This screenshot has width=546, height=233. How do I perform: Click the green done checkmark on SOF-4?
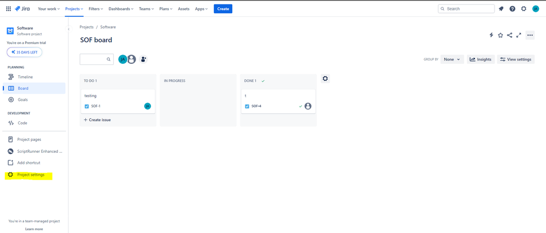click(301, 106)
